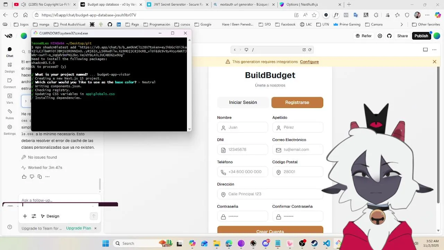Screen dimensions: 444x250
Task: Open the Other favorites folder
Action: pyautogui.click(x=426, y=24)
